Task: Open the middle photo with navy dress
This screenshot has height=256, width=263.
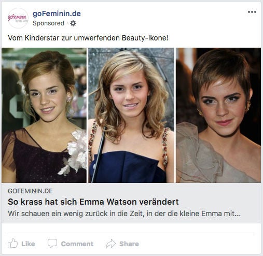Action: 131,115
